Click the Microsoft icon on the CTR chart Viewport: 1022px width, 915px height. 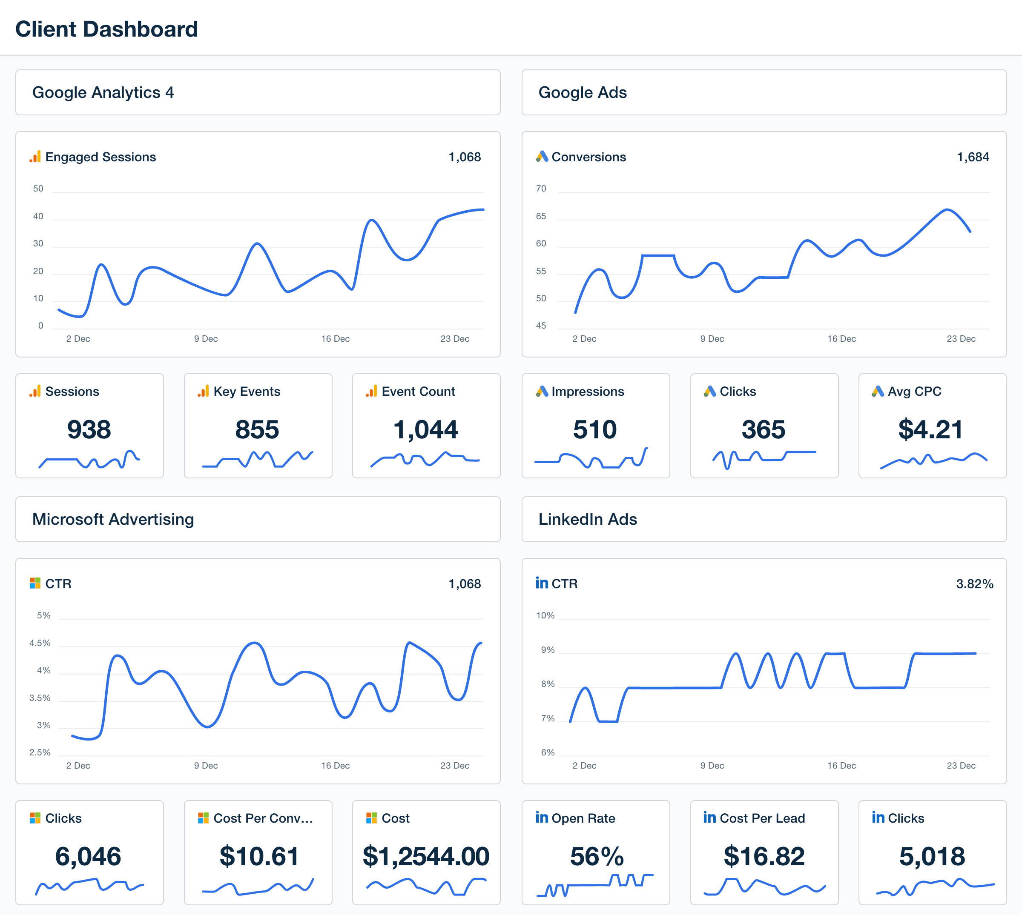click(x=35, y=583)
